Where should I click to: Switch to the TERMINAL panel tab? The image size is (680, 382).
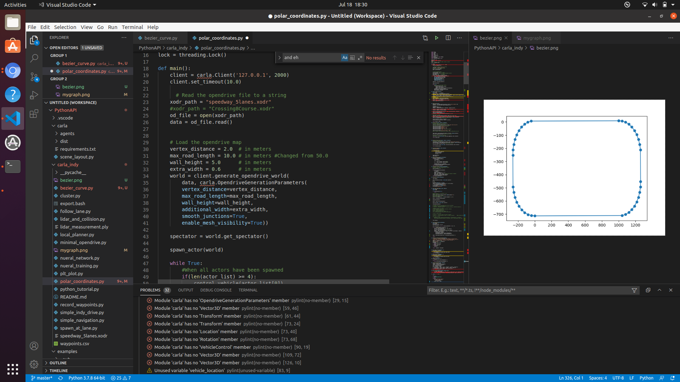point(248,290)
